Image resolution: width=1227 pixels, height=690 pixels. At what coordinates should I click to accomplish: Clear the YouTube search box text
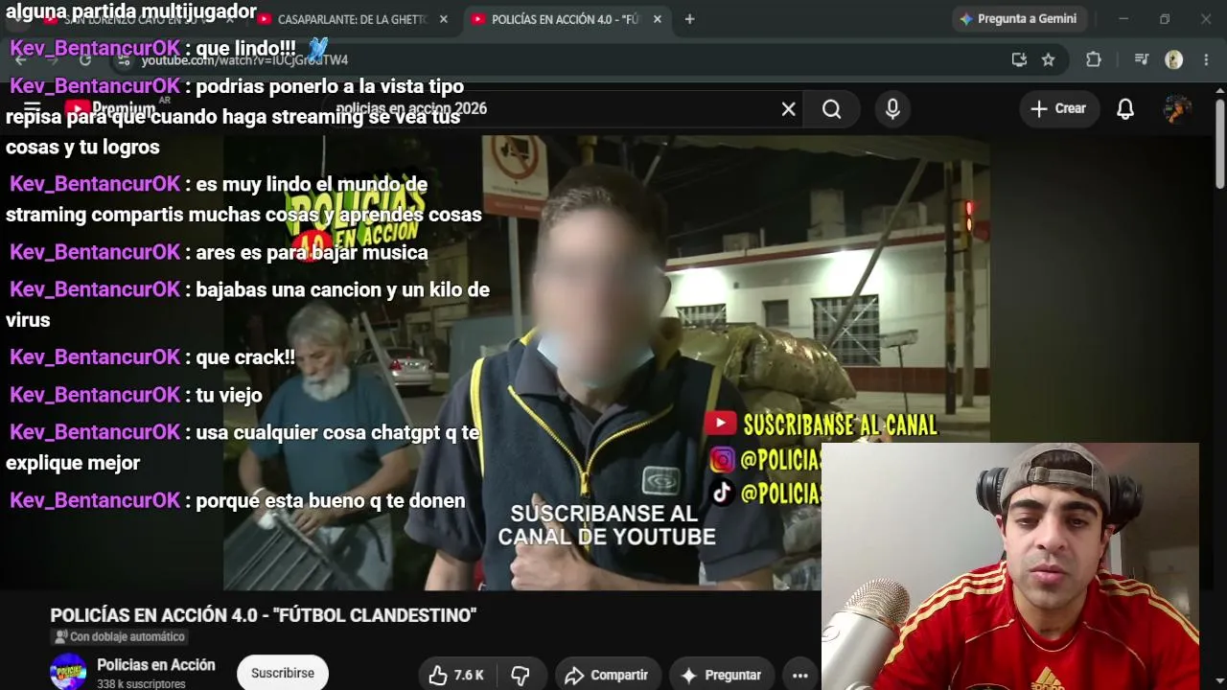[x=788, y=109]
